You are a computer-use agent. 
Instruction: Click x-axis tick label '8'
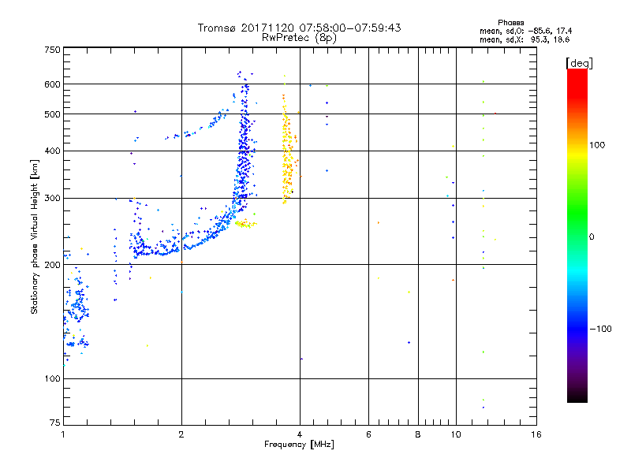pos(418,434)
